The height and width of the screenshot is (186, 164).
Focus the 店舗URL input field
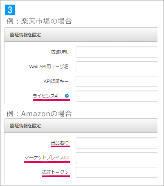click(117, 52)
